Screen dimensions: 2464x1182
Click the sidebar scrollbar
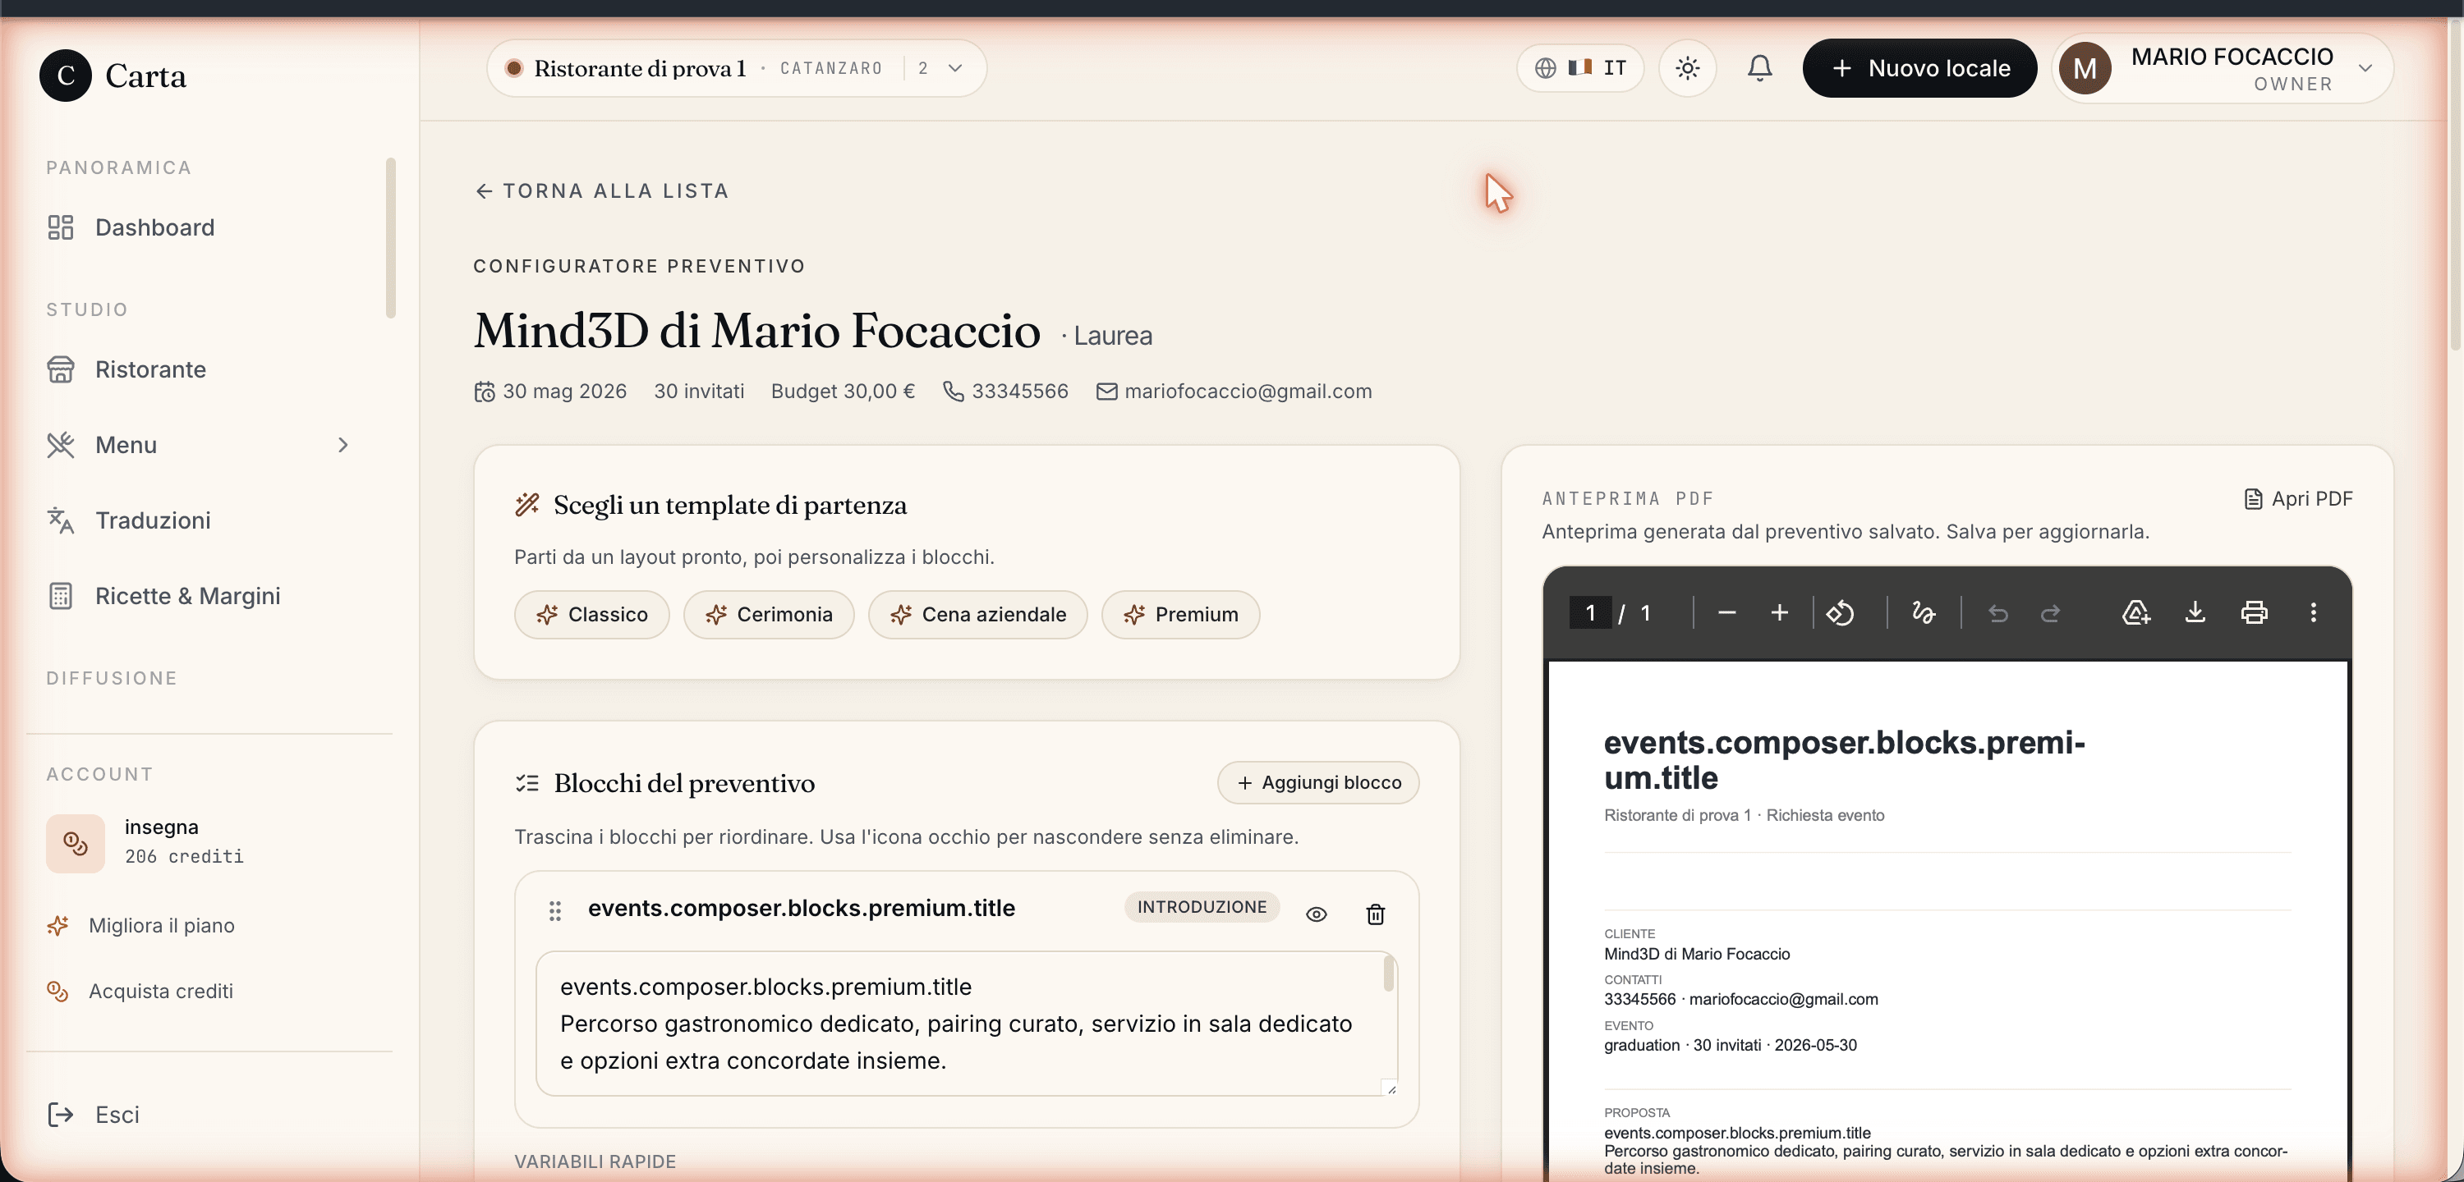pyautogui.click(x=390, y=237)
